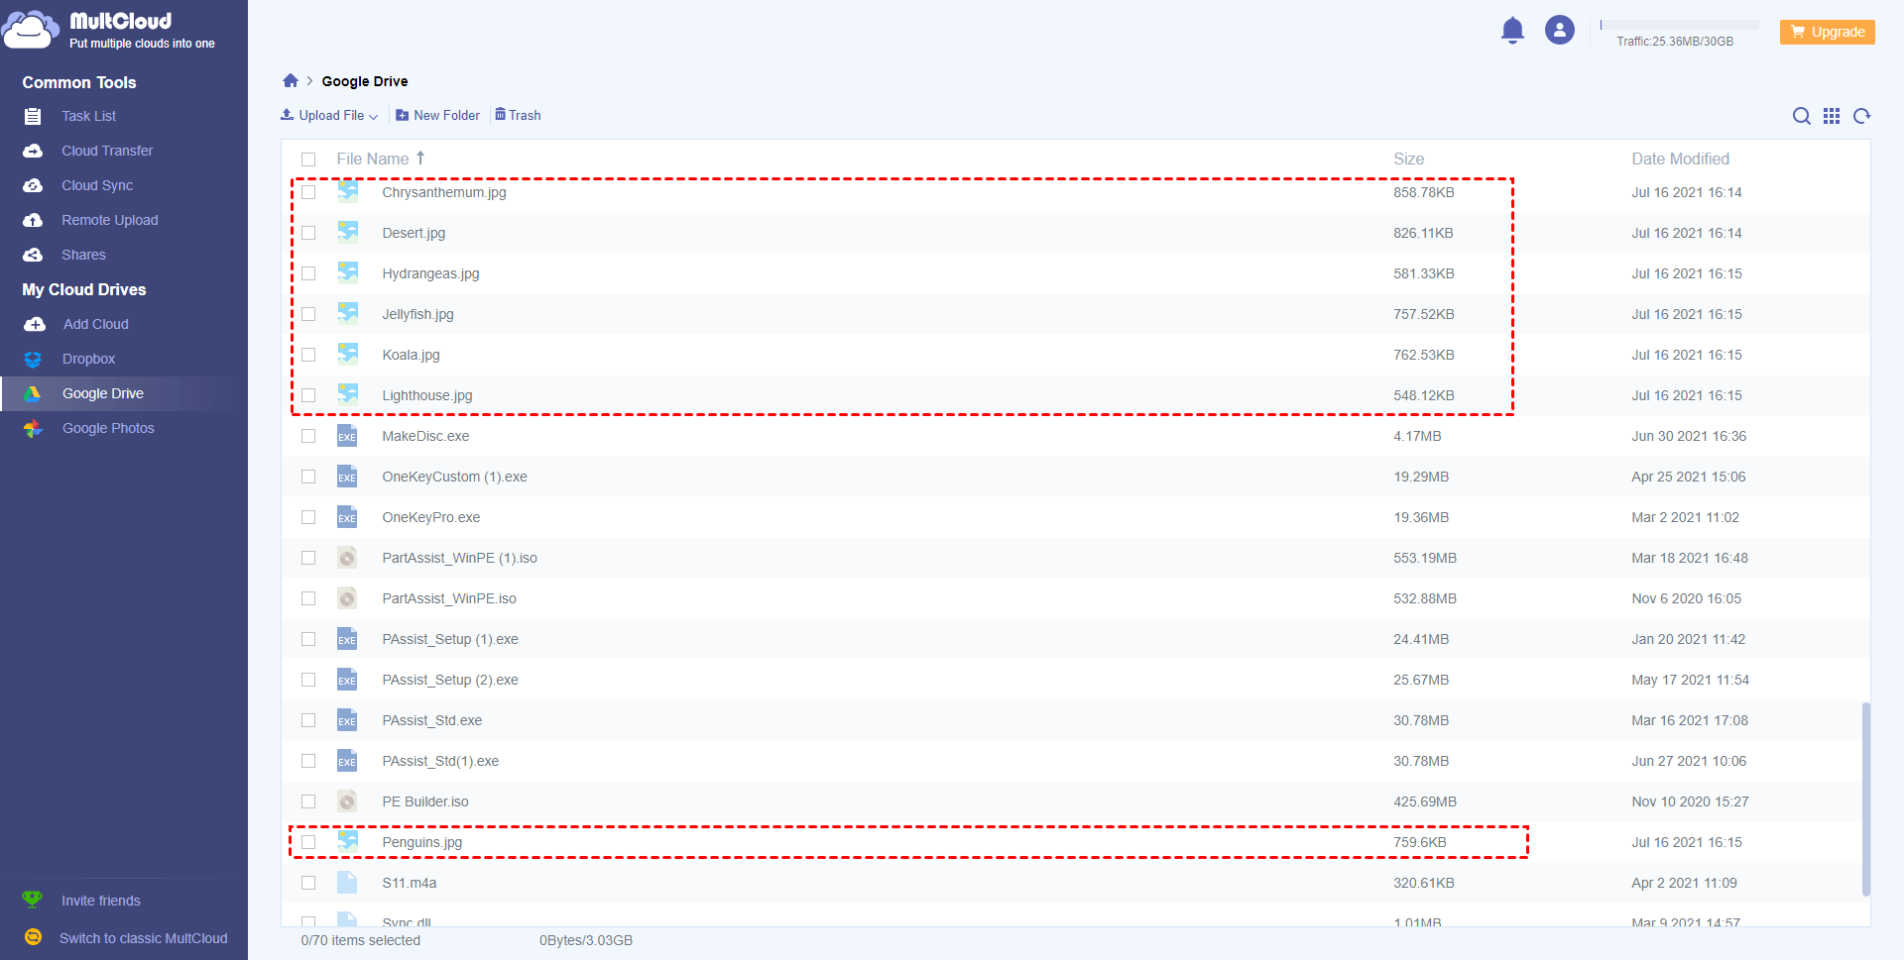Click the Google Drive breadcrumb
This screenshot has width=1904, height=960.
pyautogui.click(x=365, y=81)
